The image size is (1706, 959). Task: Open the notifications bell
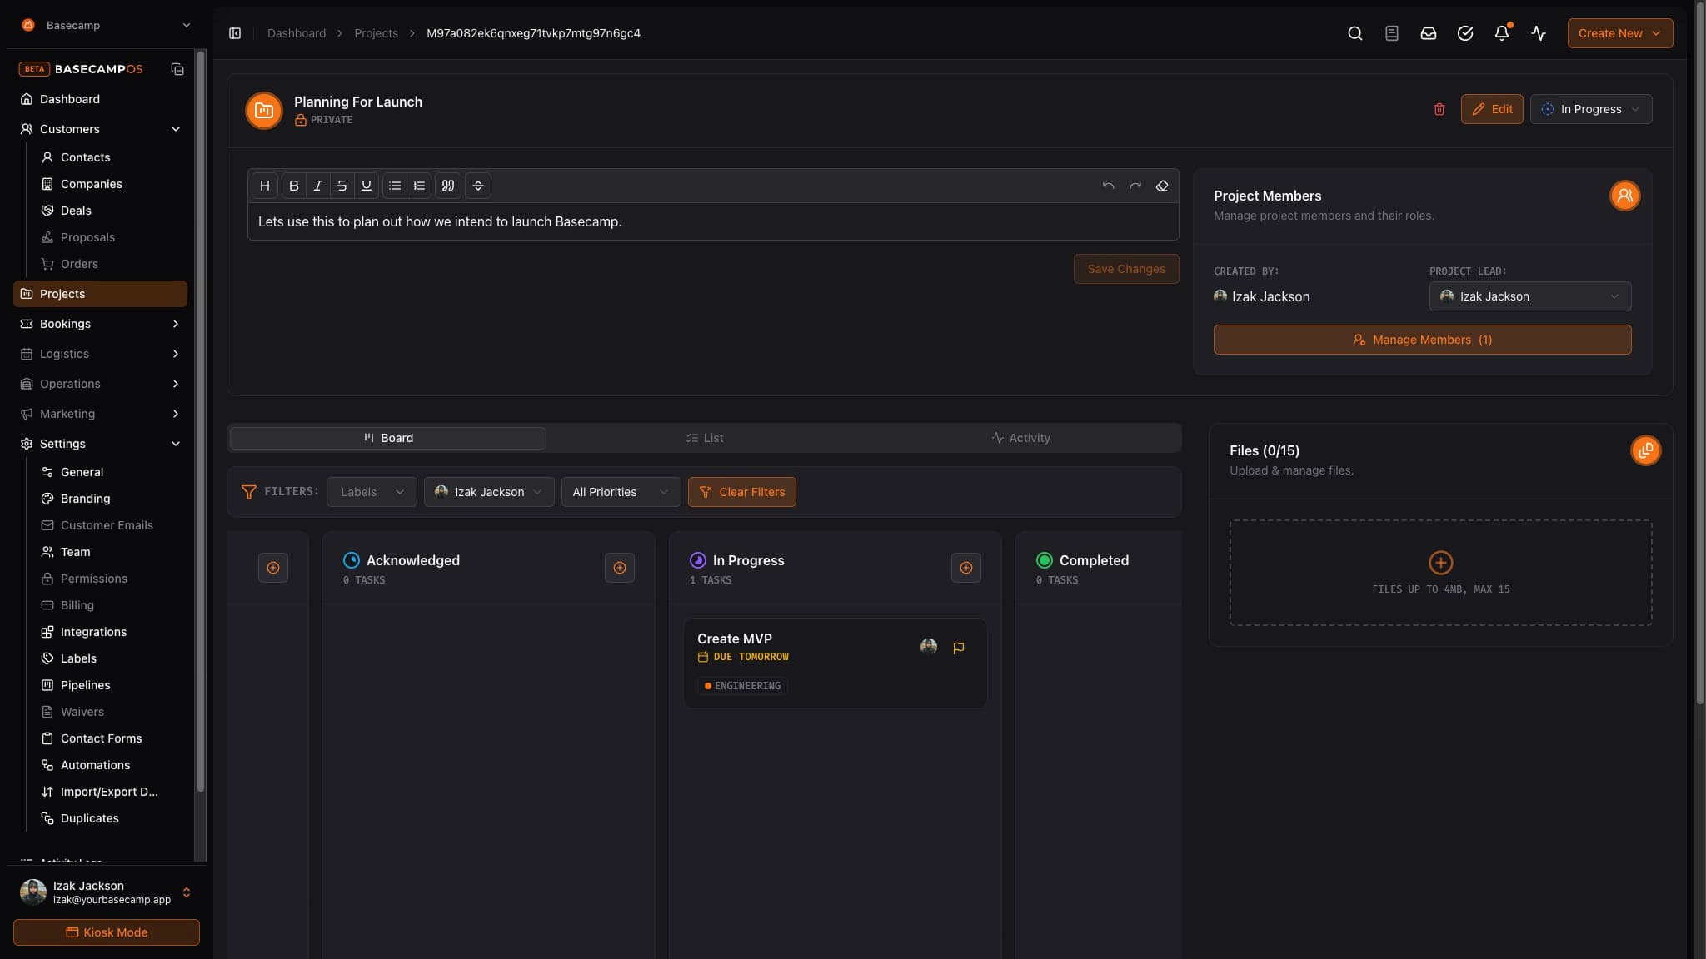(1502, 33)
